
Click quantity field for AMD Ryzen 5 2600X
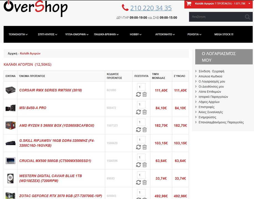(x=141, y=122)
